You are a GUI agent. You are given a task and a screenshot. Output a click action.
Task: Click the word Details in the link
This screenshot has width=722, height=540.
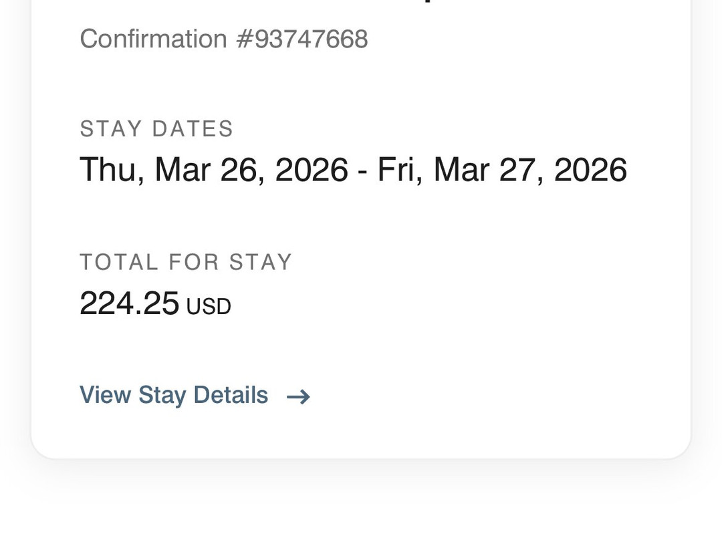(x=230, y=395)
